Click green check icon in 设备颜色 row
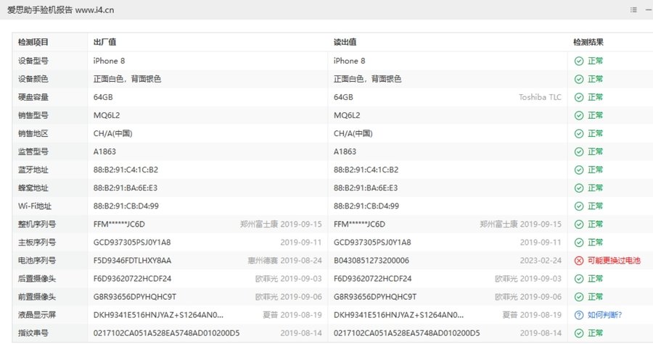653x344 pixels. 579,79
